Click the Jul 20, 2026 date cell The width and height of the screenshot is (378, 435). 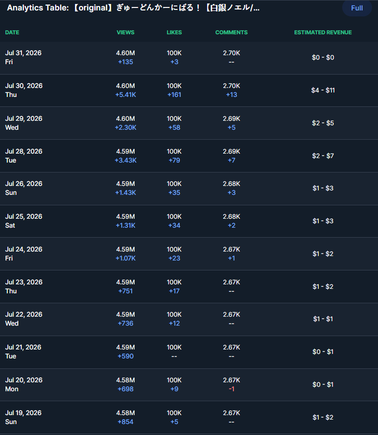pyautogui.click(x=24, y=384)
